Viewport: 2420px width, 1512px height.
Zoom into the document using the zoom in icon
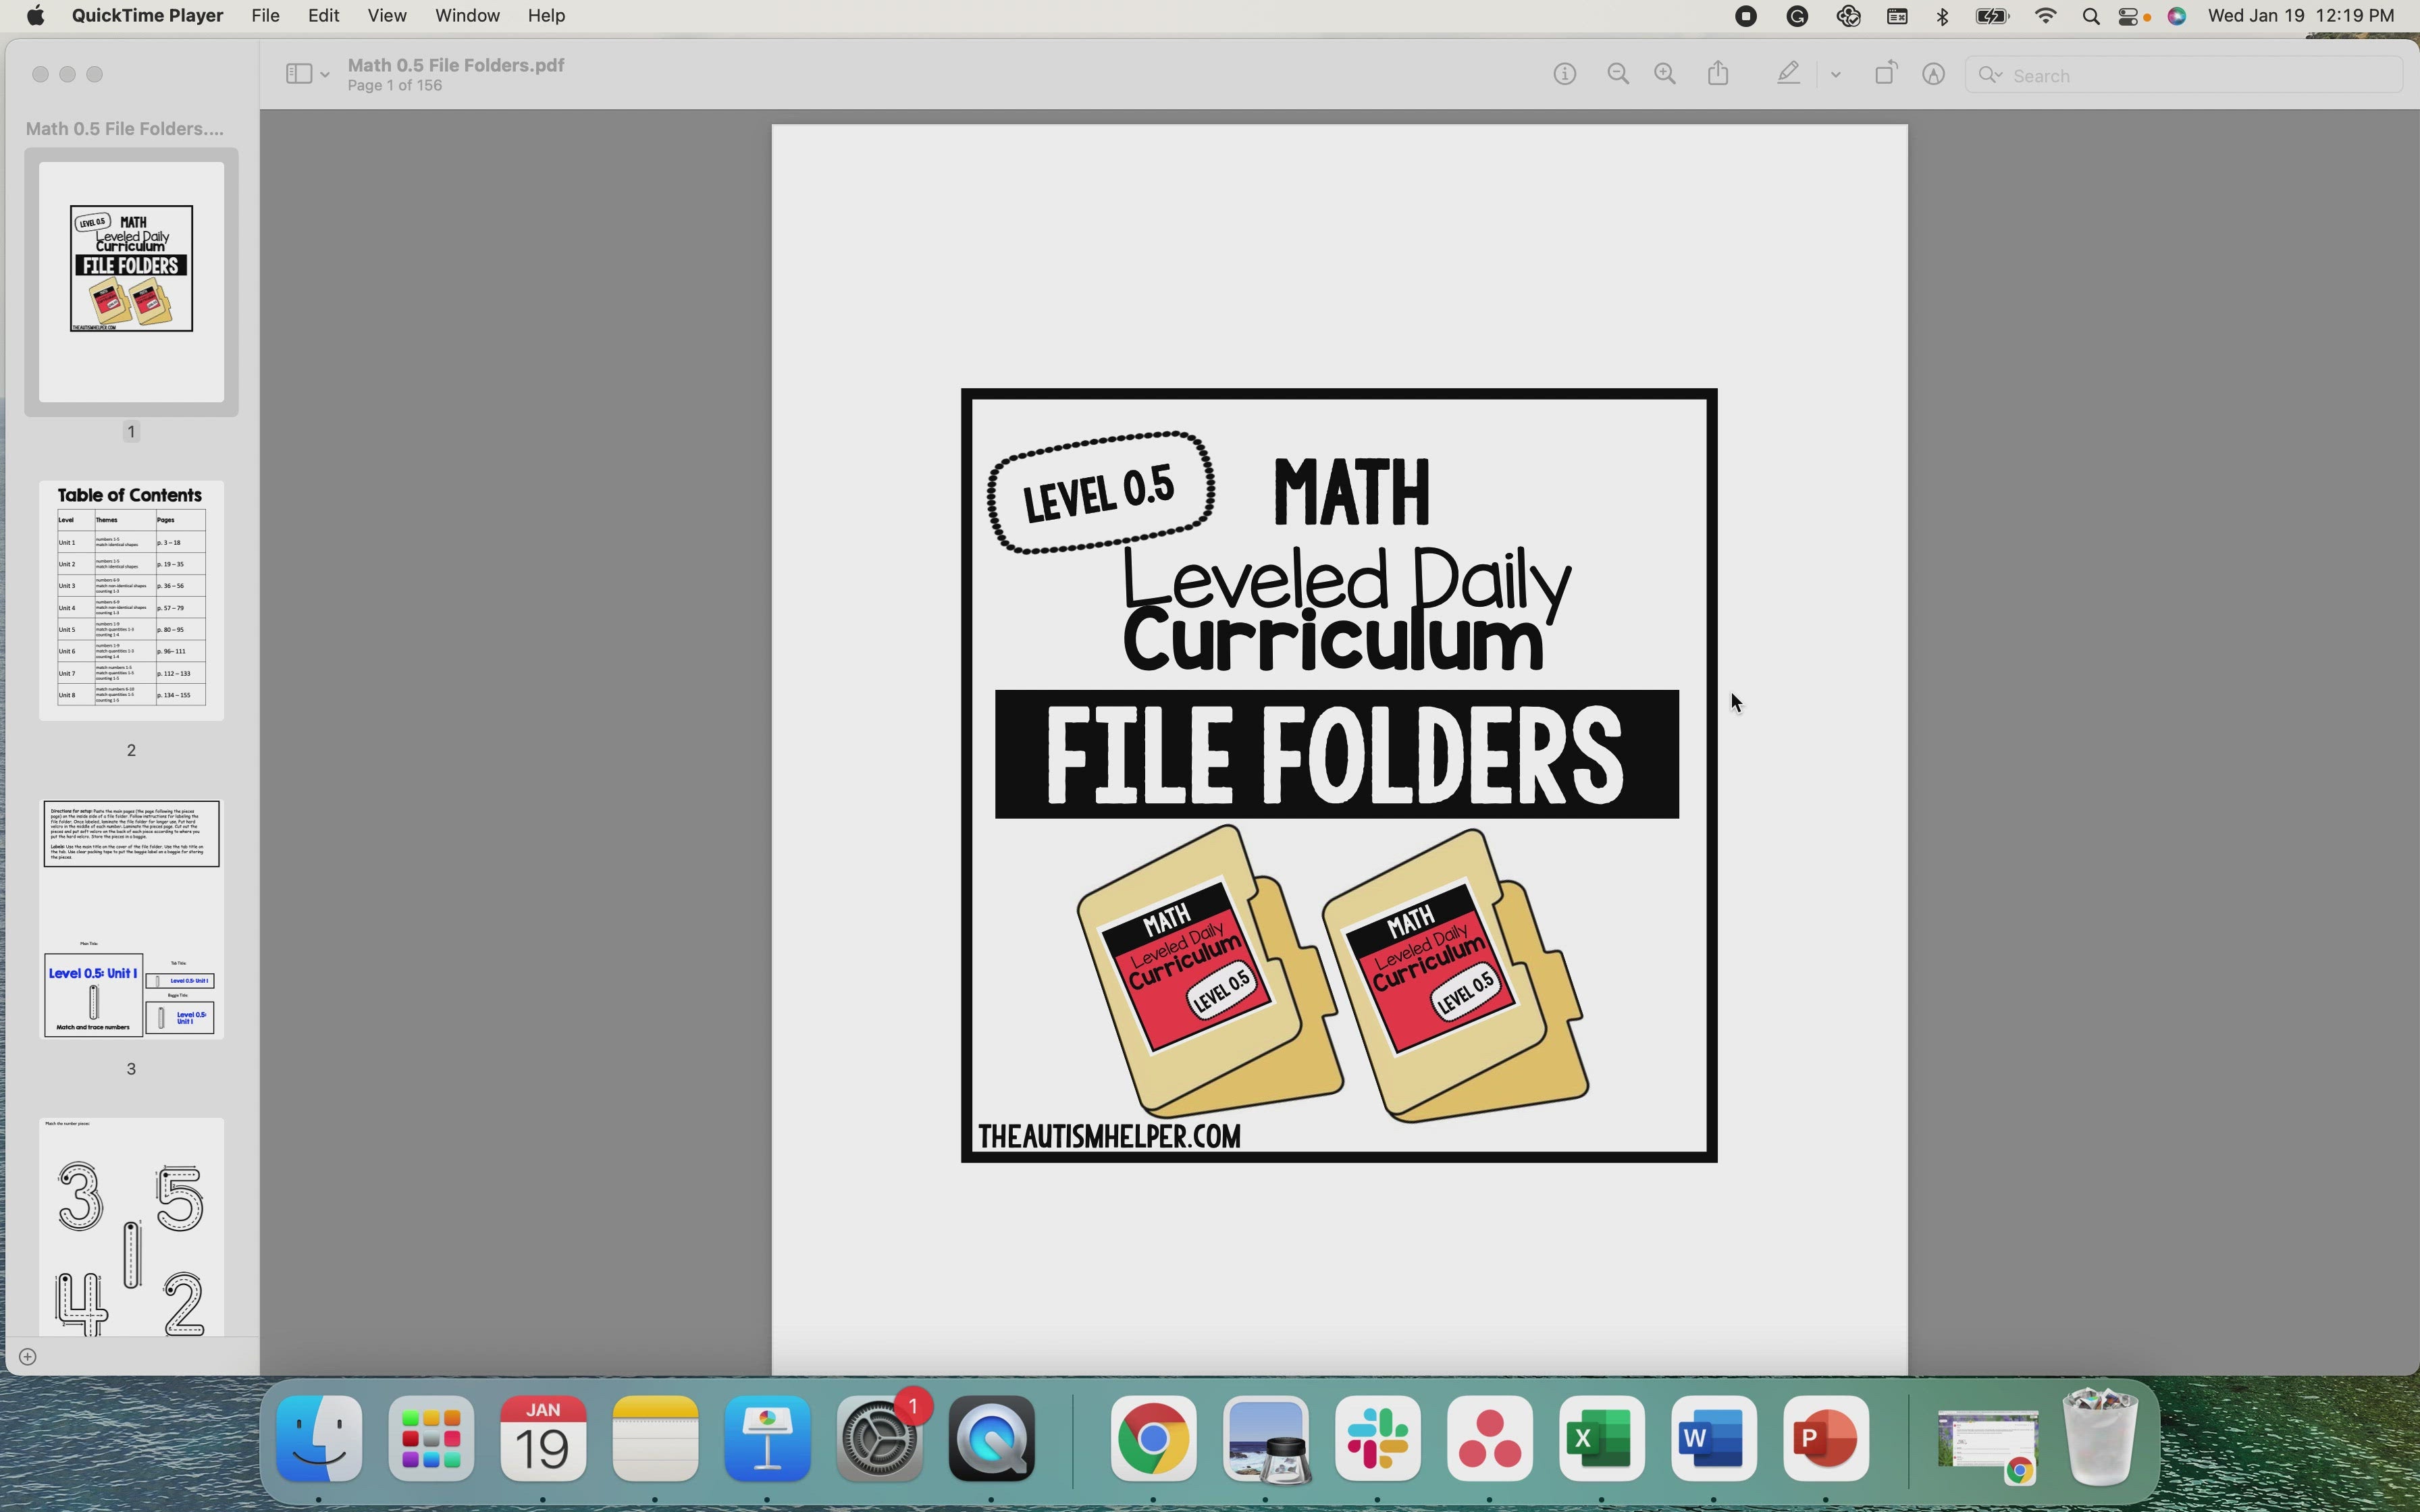click(x=1663, y=73)
